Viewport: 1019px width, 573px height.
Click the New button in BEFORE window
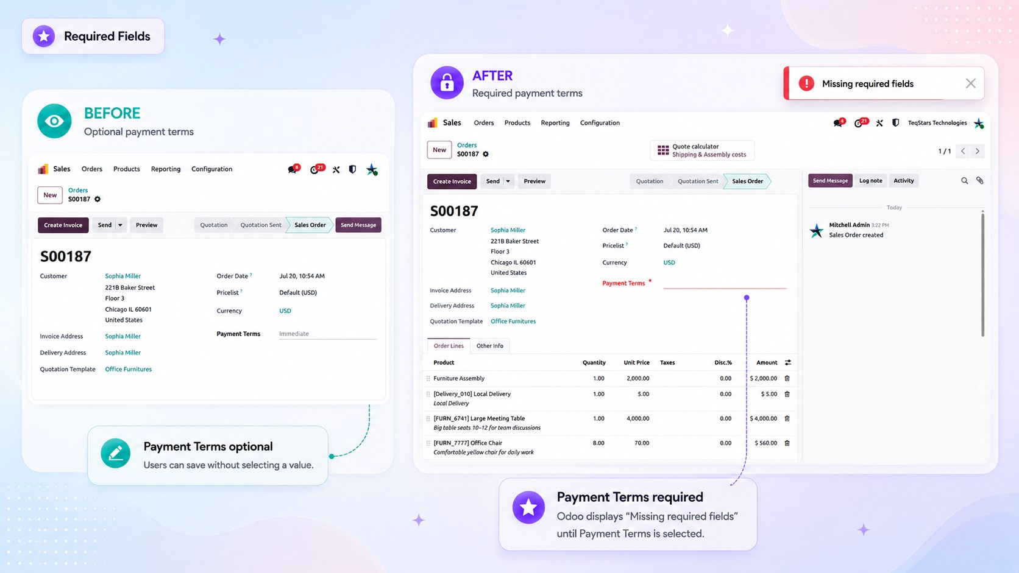[50, 195]
